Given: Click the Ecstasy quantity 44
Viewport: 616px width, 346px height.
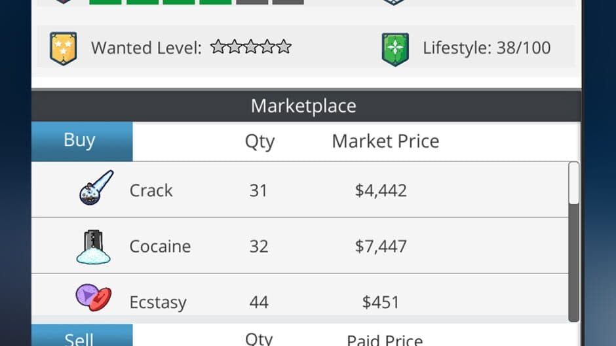Looking at the screenshot, I should point(259,302).
